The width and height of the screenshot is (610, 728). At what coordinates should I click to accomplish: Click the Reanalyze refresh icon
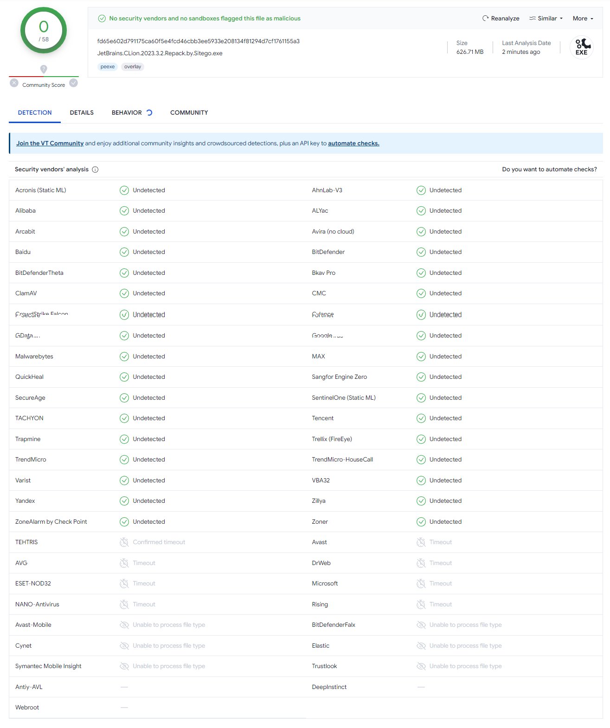485,19
